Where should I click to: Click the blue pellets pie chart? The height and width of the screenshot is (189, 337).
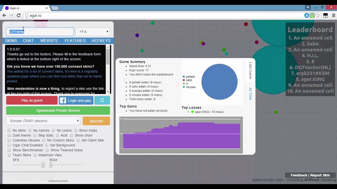219,82
